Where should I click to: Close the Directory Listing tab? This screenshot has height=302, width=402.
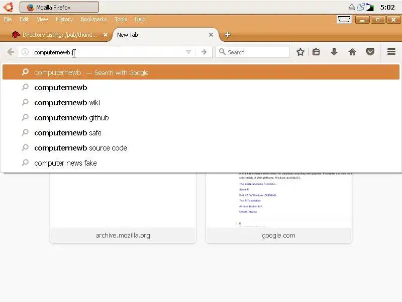[106, 35]
